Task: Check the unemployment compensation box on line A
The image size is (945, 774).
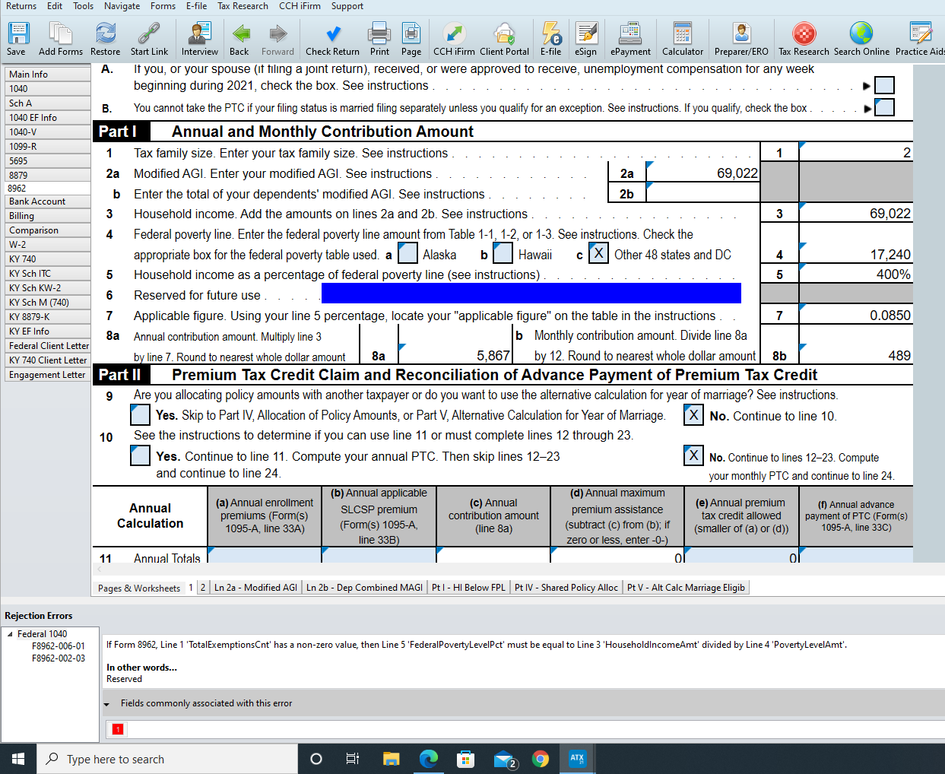Action: (884, 85)
